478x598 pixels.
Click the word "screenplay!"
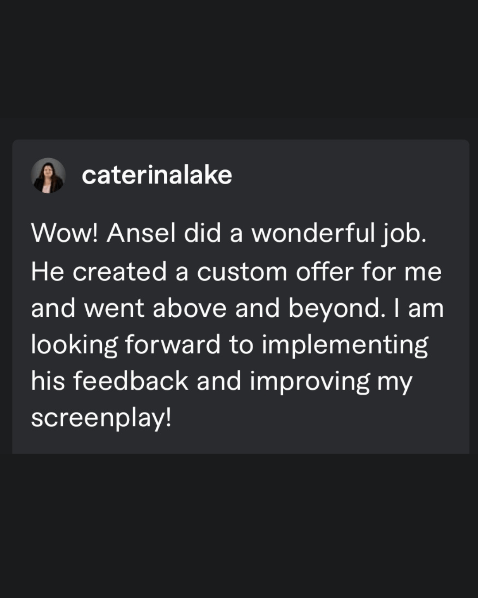click(101, 418)
